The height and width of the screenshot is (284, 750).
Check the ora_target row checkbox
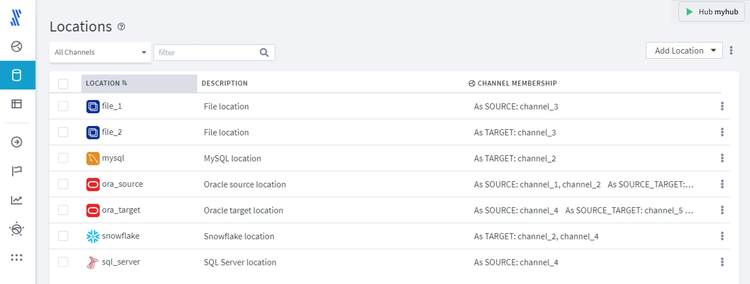[63, 210]
